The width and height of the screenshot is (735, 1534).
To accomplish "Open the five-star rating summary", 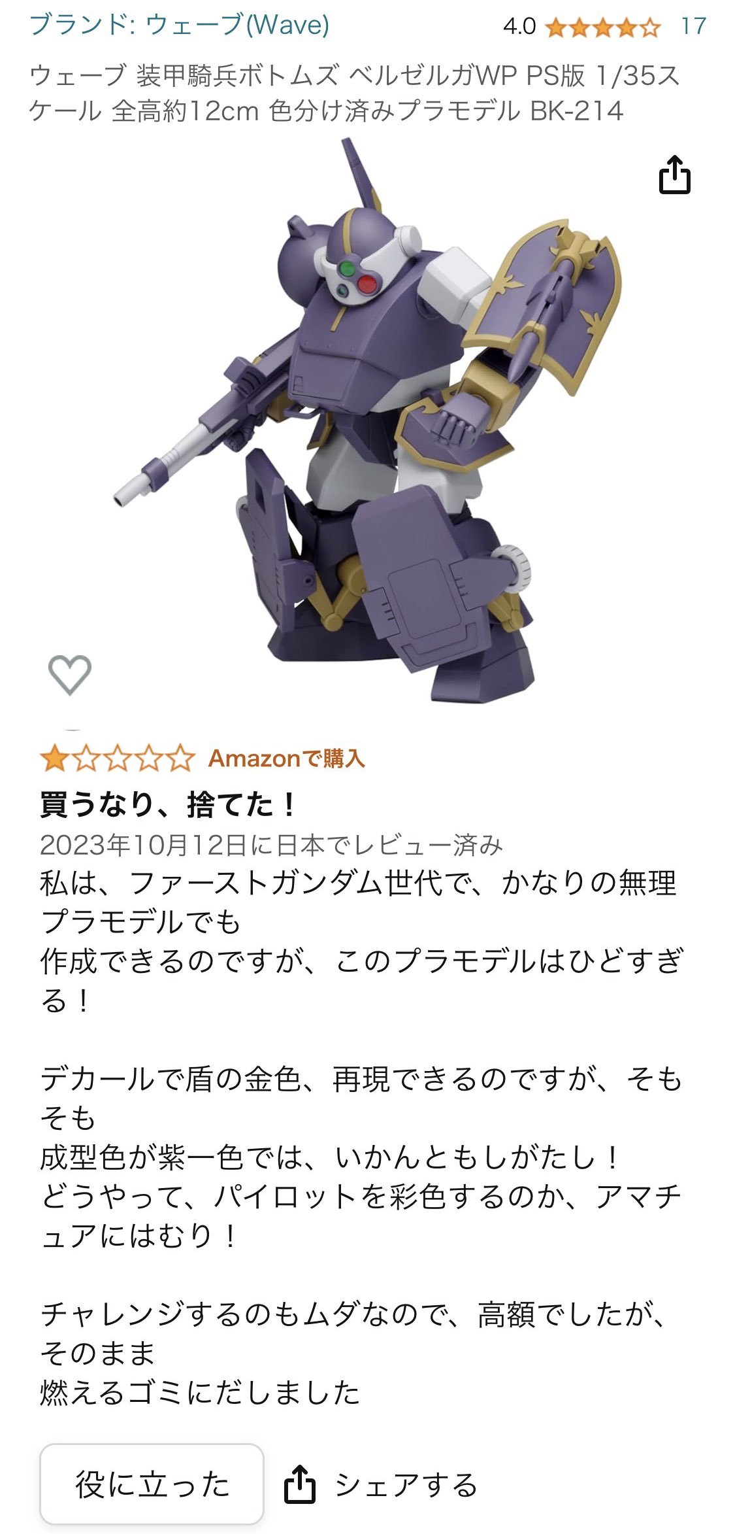I will tap(602, 27).
